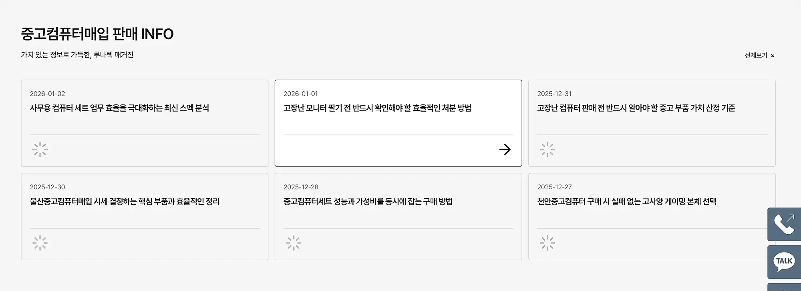Click the 2025-12-31 date label
This screenshot has height=291, width=801.
pos(554,94)
